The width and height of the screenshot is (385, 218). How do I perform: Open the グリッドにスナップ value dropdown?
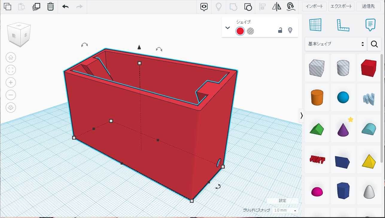point(285,210)
